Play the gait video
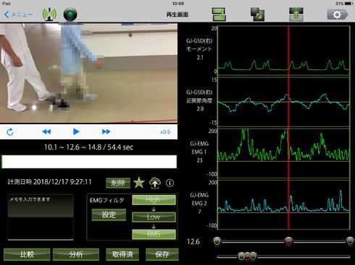The height and width of the screenshot is (265, 355). point(76,131)
